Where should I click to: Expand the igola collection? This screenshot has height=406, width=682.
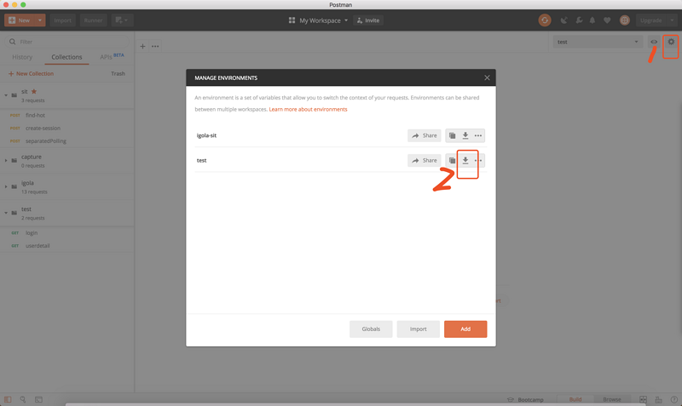pyautogui.click(x=6, y=186)
